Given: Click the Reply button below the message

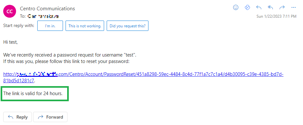Looking at the screenshot, I should (x=17, y=117).
